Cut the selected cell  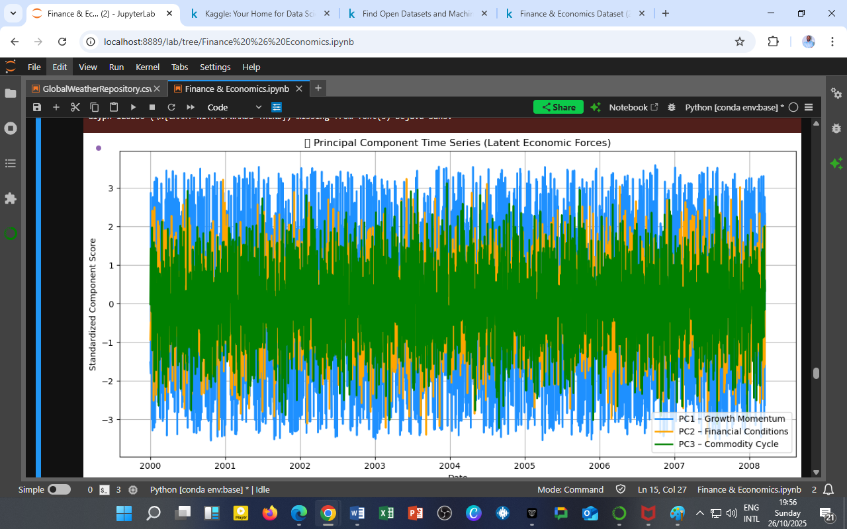point(75,107)
